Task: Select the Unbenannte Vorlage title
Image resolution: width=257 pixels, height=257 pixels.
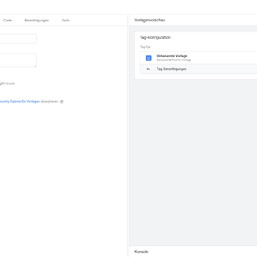Action: click(x=172, y=56)
